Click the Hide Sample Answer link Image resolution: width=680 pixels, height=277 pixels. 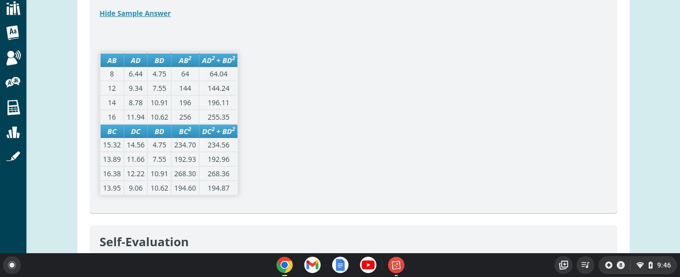coord(135,13)
